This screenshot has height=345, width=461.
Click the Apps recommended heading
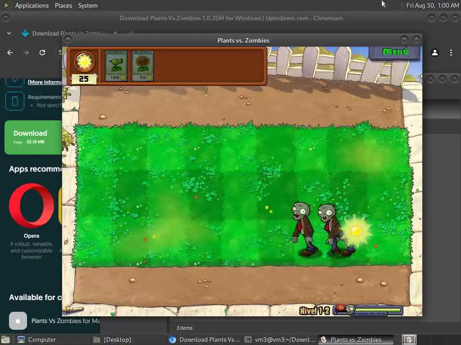pos(36,169)
